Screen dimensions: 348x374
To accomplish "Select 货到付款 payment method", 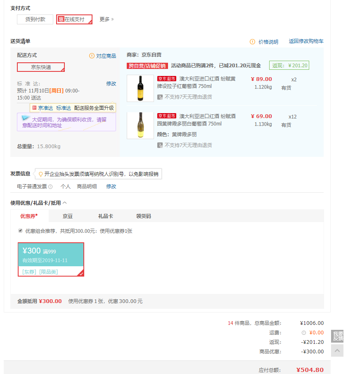I will point(35,19).
